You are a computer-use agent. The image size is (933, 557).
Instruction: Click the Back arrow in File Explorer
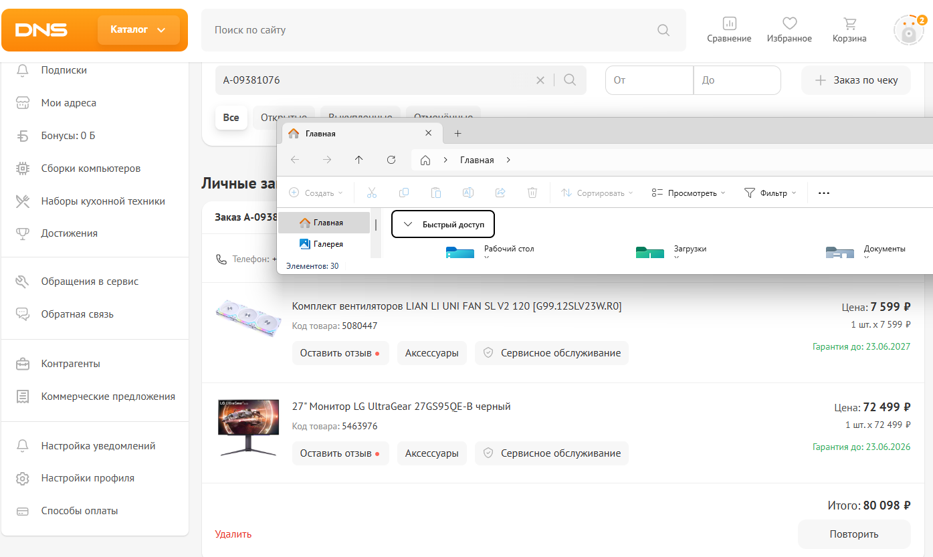pyautogui.click(x=295, y=160)
